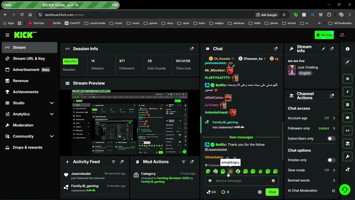Open Followers only setting
This screenshot has height=200, width=355.
click(311, 128)
